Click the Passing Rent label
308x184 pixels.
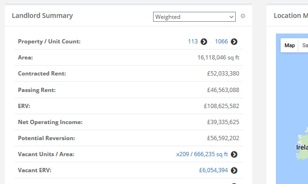[37, 90]
